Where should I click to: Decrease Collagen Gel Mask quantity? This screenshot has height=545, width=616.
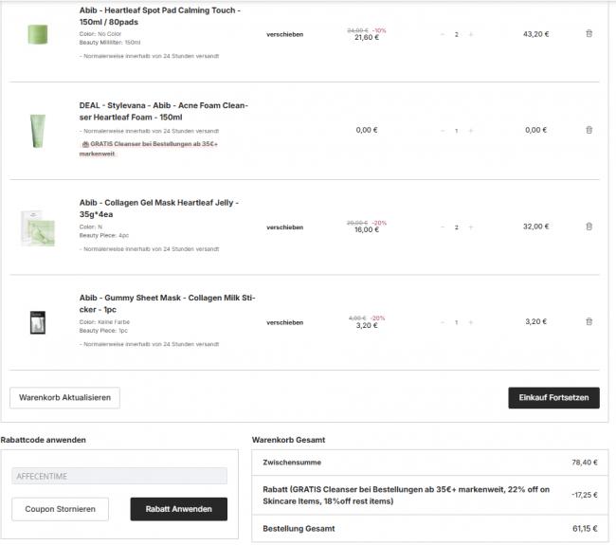pos(442,227)
